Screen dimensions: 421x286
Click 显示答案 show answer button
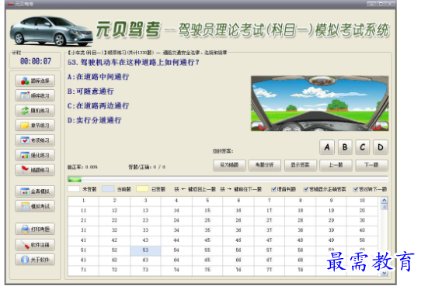tap(301, 165)
